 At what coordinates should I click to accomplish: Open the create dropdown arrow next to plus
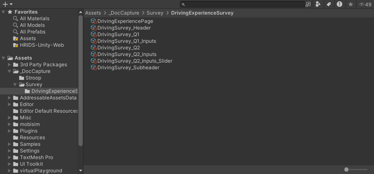[11, 4]
